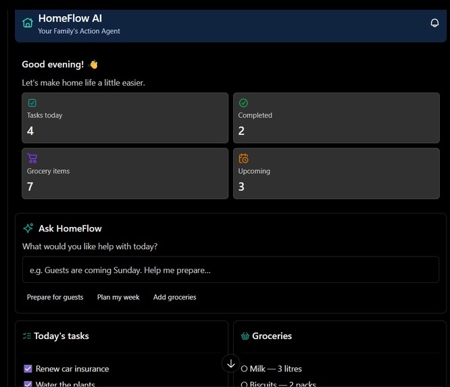Uncheck the Renew car insurance checkbox
The height and width of the screenshot is (387, 450).
click(x=28, y=369)
